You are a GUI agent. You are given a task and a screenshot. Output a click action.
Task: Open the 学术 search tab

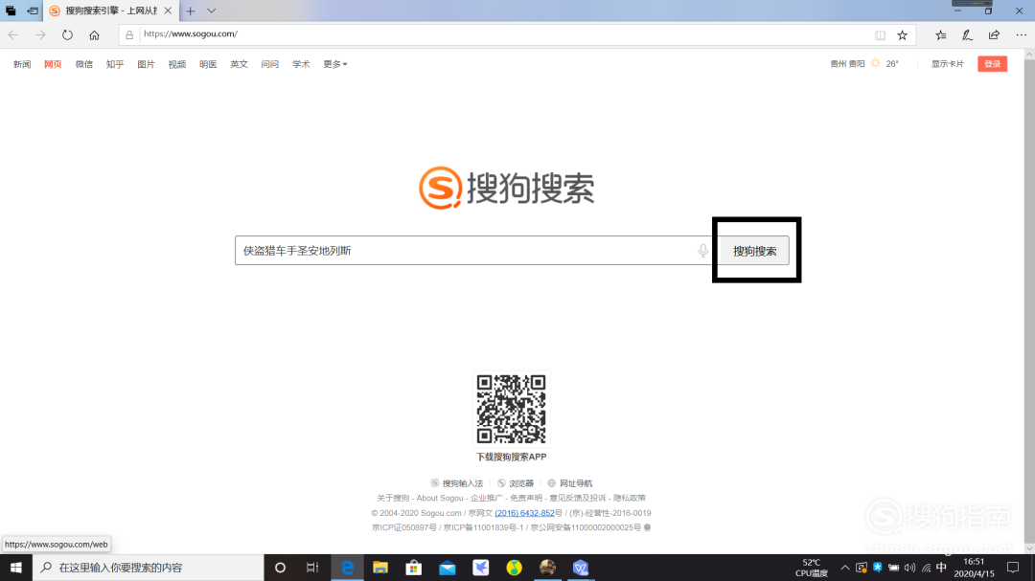coord(301,64)
